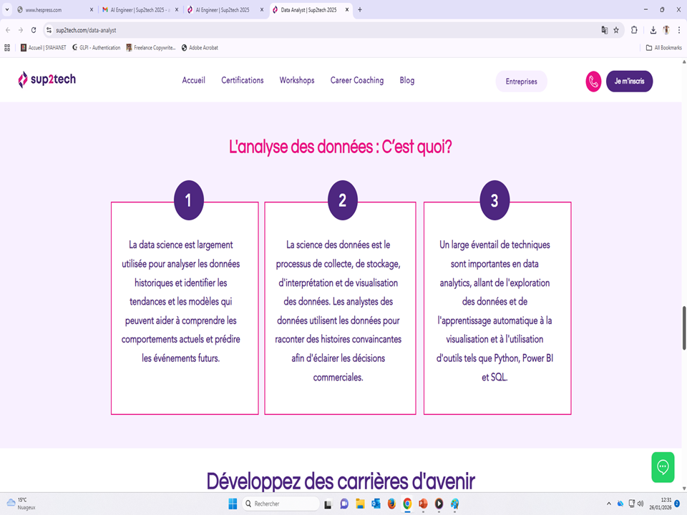Click the pink phone call icon
The height and width of the screenshot is (515, 687).
click(593, 82)
